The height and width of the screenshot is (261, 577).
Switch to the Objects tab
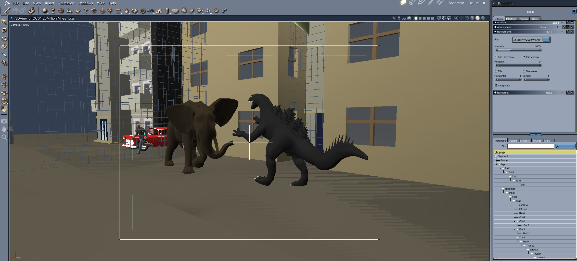(x=513, y=141)
